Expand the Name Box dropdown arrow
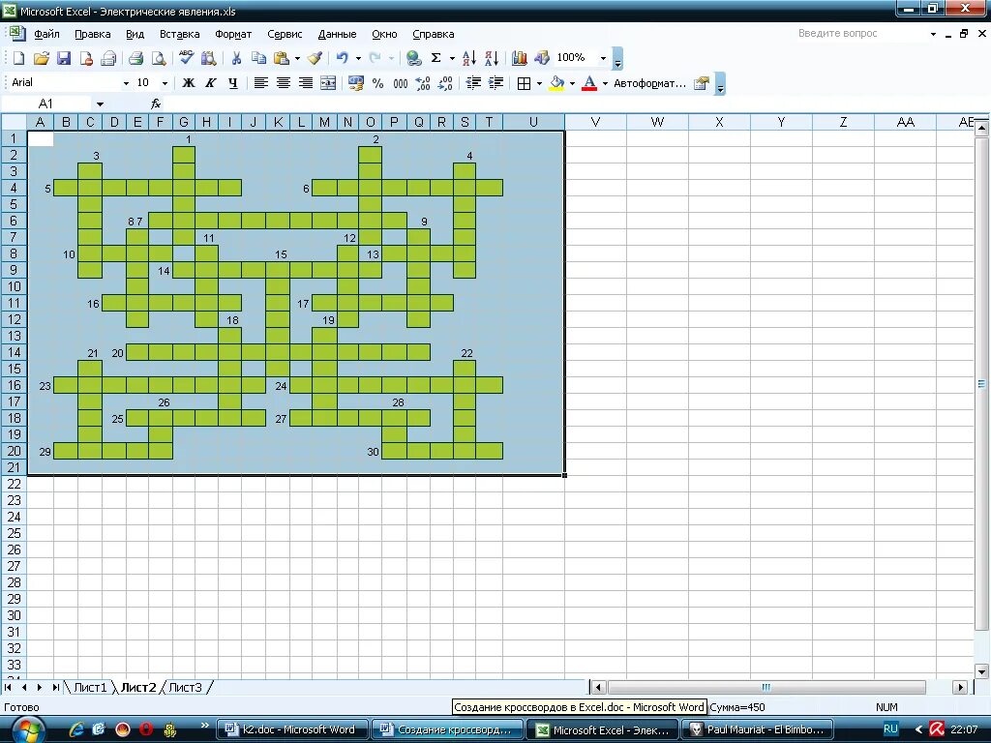Image resolution: width=991 pixels, height=743 pixels. [x=100, y=104]
